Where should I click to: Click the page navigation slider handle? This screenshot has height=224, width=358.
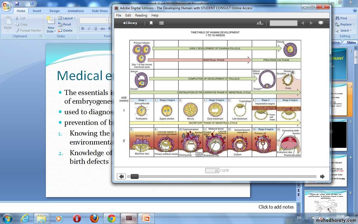(135, 177)
